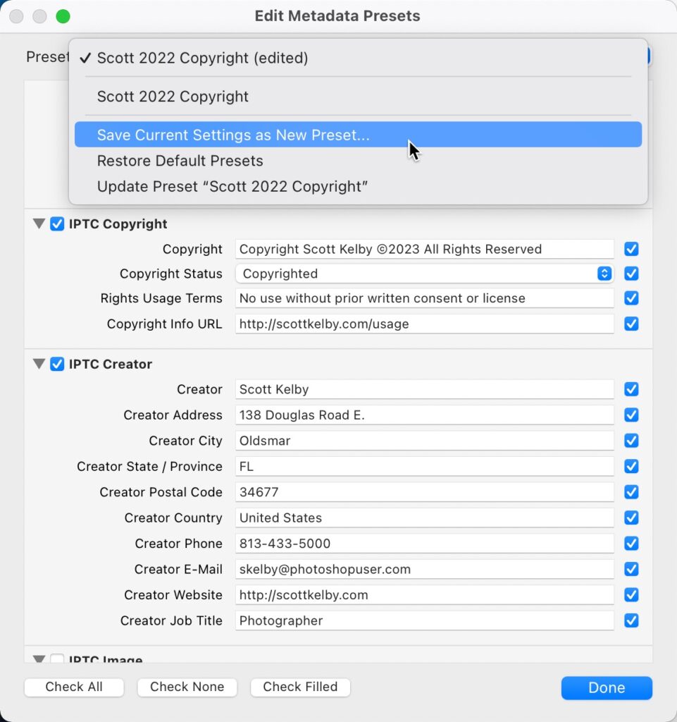
Task: Uncheck the Creator name checkbox
Action: click(x=631, y=389)
